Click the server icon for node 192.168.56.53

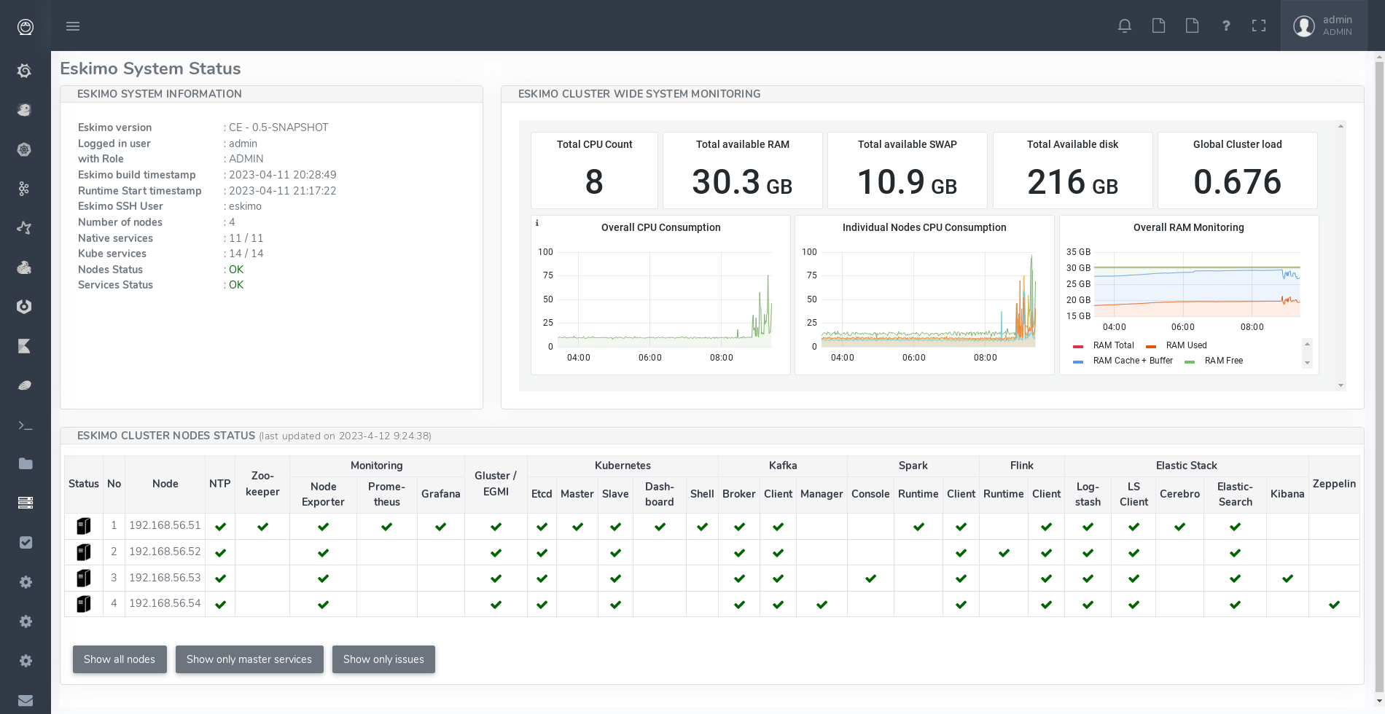tap(84, 578)
